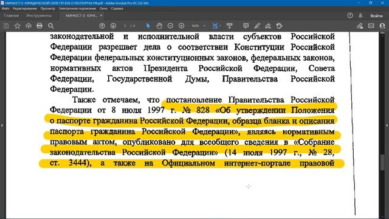The width and height of the screenshot is (389, 219).
Task: Zoom out with minus button
Action: coord(170,26)
